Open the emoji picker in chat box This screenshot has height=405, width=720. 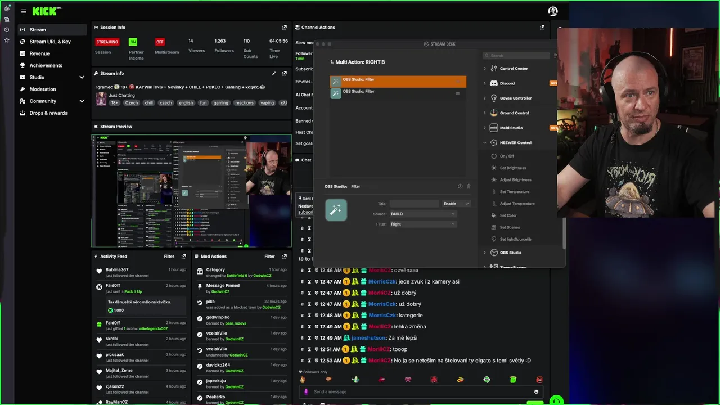coord(536,391)
